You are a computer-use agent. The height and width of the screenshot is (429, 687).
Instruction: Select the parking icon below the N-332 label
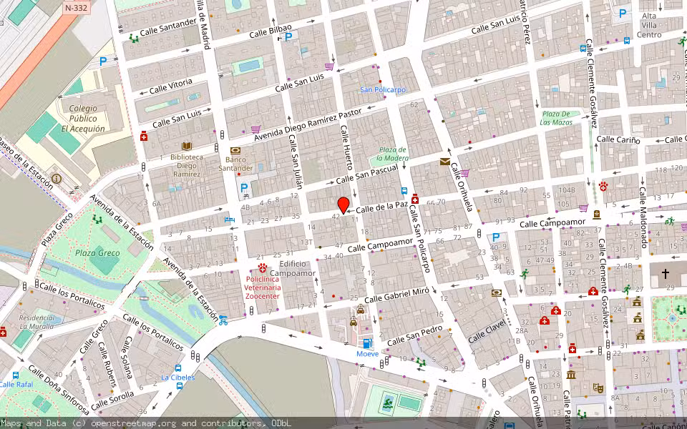click(x=103, y=61)
